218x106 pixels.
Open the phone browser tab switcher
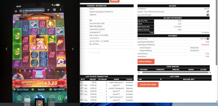(x=54, y=10)
